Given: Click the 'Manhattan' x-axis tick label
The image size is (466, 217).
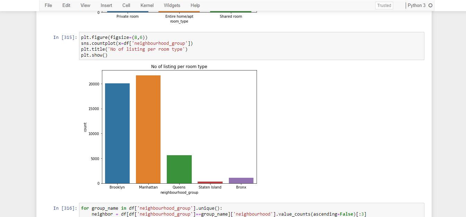Looking at the screenshot, I should [148, 187].
